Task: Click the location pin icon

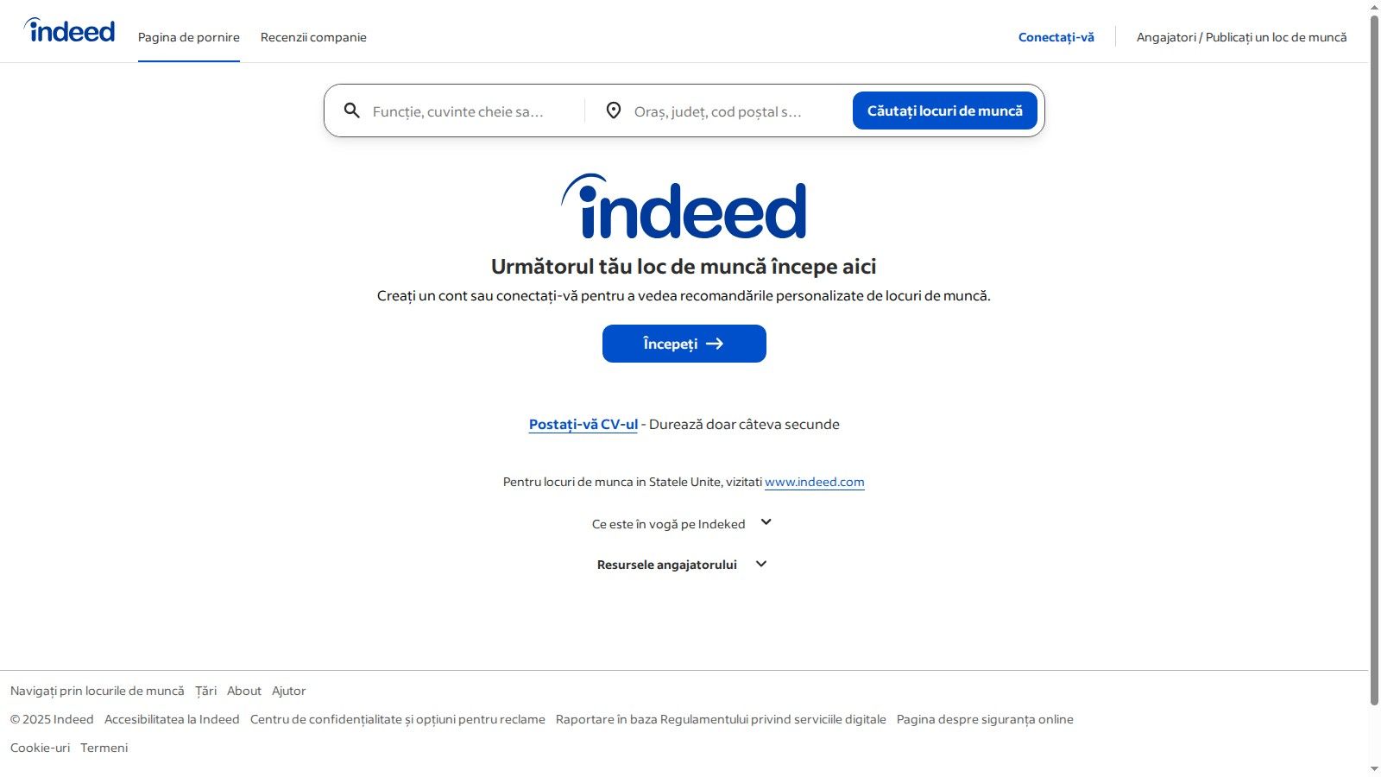Action: (x=614, y=111)
